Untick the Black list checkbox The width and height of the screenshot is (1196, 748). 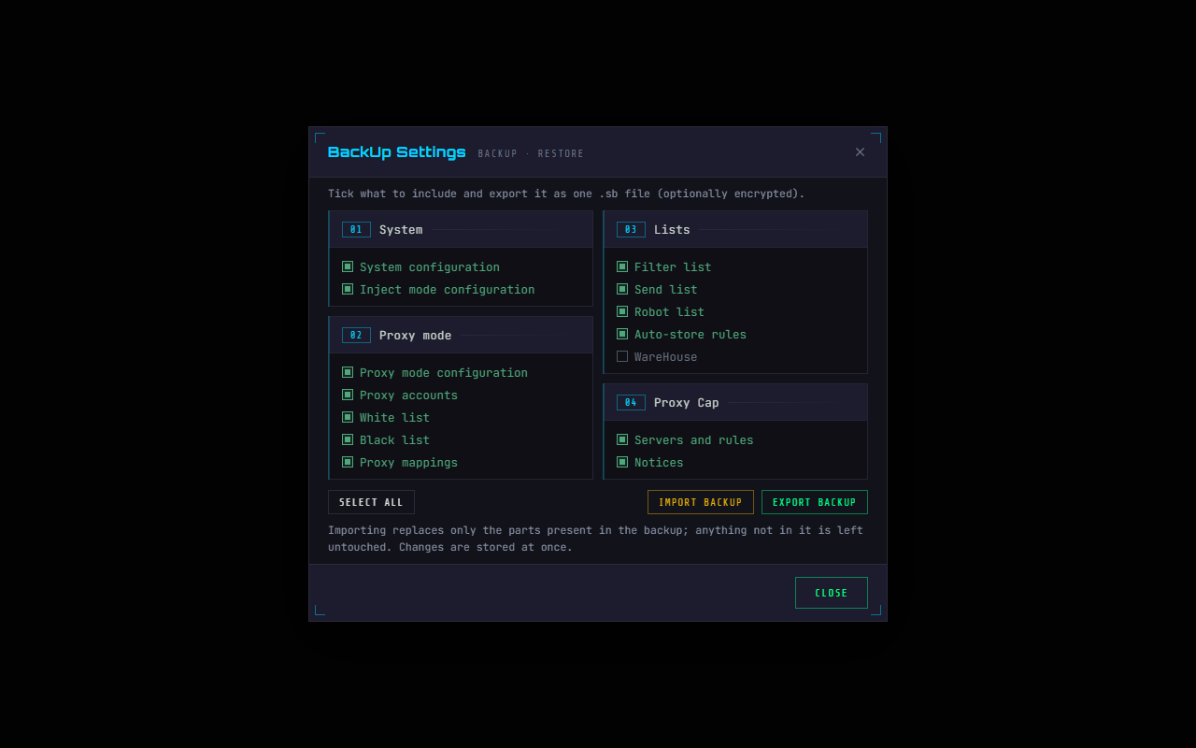point(348,439)
